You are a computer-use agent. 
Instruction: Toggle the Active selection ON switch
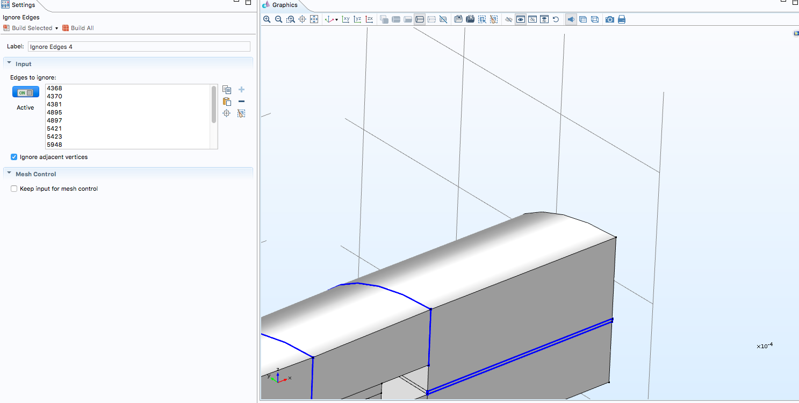26,92
